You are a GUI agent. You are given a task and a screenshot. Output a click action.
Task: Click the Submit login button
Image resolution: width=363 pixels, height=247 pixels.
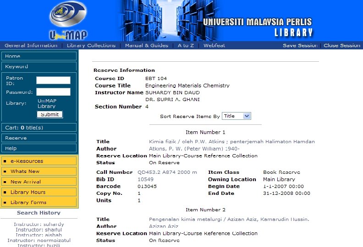coord(50,114)
